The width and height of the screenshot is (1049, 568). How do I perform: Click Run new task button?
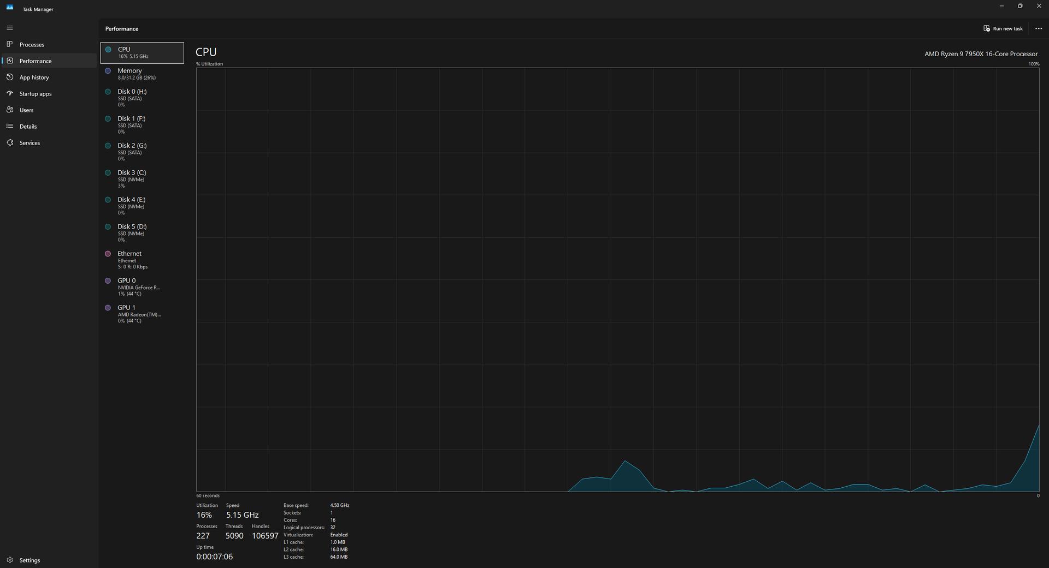pyautogui.click(x=1003, y=28)
